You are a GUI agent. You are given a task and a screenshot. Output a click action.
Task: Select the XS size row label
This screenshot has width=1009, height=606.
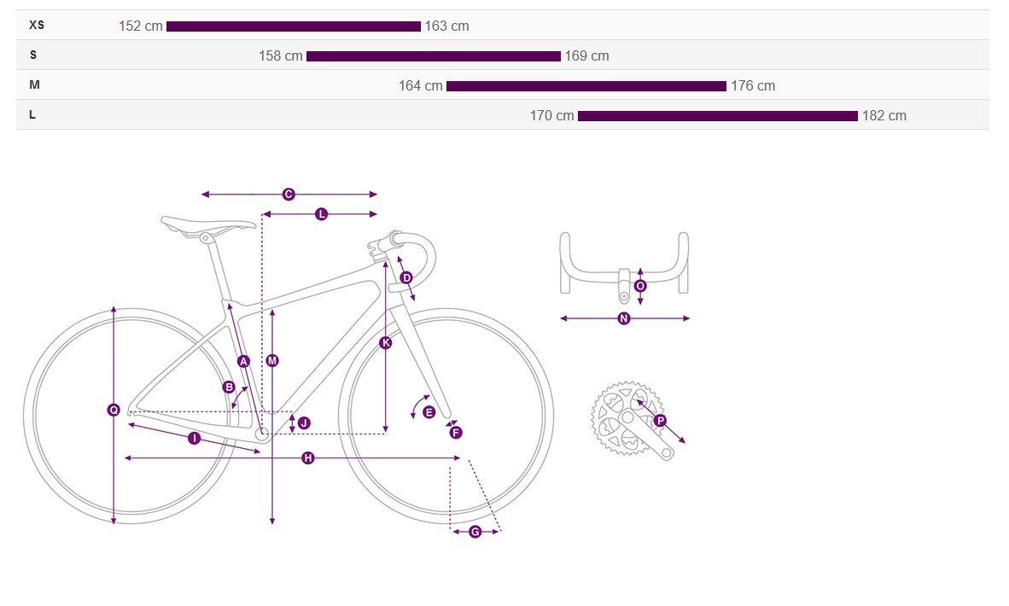pyautogui.click(x=37, y=25)
